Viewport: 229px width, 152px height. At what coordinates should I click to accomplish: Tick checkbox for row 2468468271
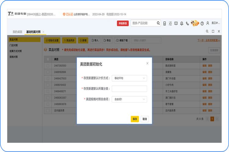(x=48, y=91)
